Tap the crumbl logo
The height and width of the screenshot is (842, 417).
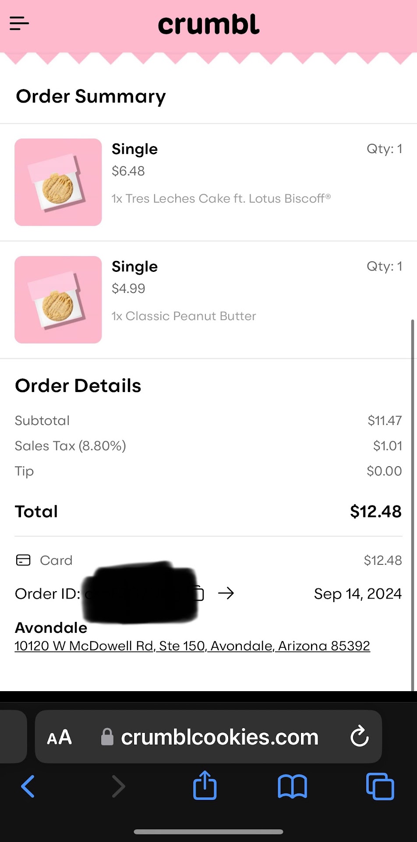click(208, 25)
